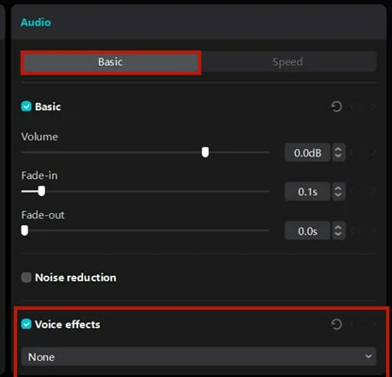The width and height of the screenshot is (392, 377).
Task: Reset the Basic audio settings
Action: pos(336,107)
